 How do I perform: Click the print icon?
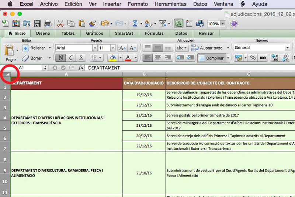coord(48,24)
